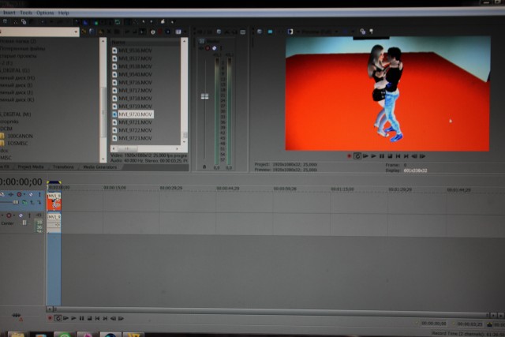Screen dimensions: 505x337
Task: Step to previous frame in timeline transport
Action: click(x=114, y=318)
